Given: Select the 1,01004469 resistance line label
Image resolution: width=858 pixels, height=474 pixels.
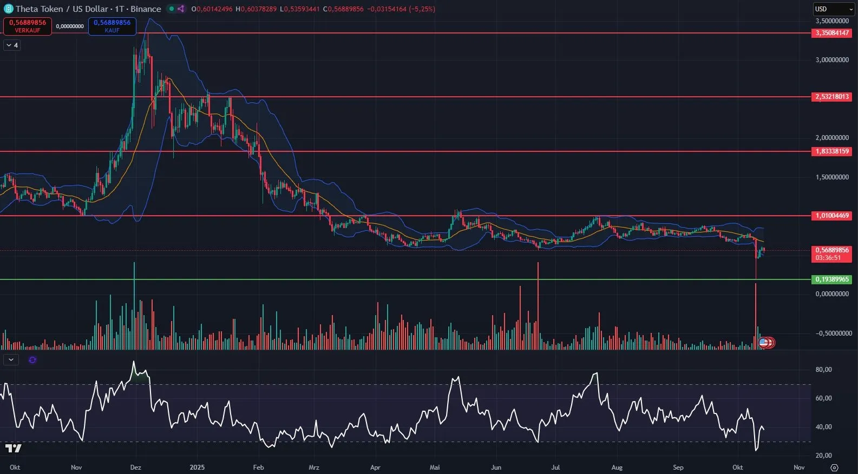Looking at the screenshot, I should point(832,216).
